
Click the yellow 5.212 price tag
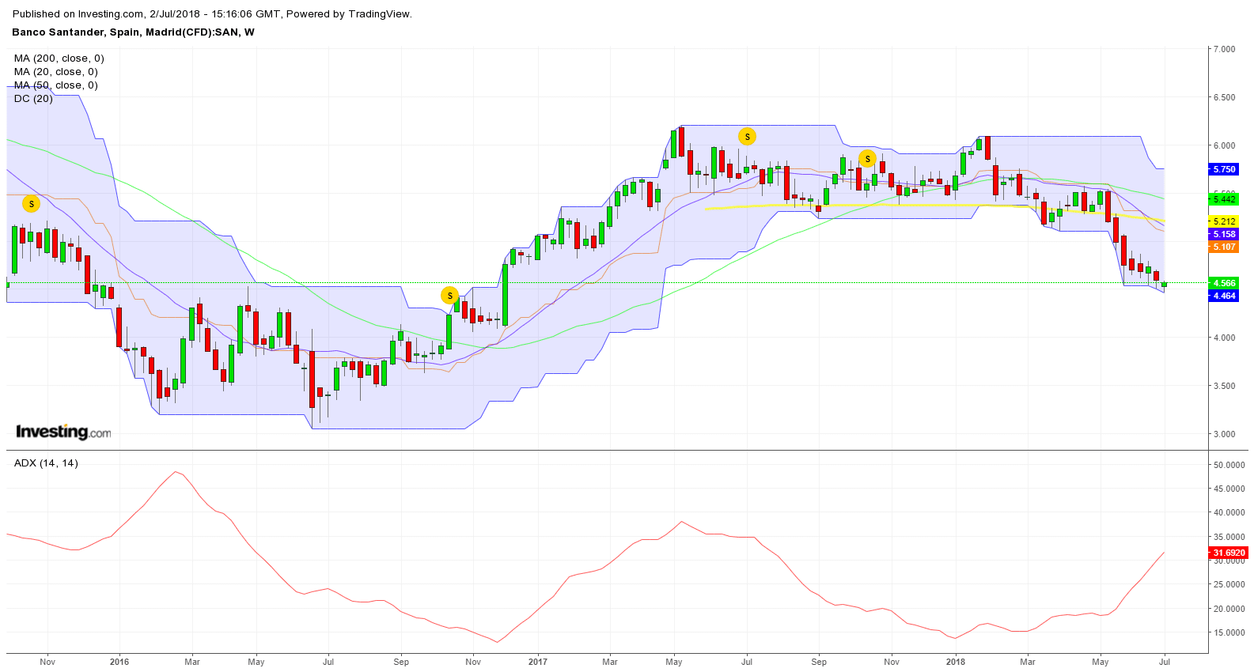pyautogui.click(x=1224, y=221)
